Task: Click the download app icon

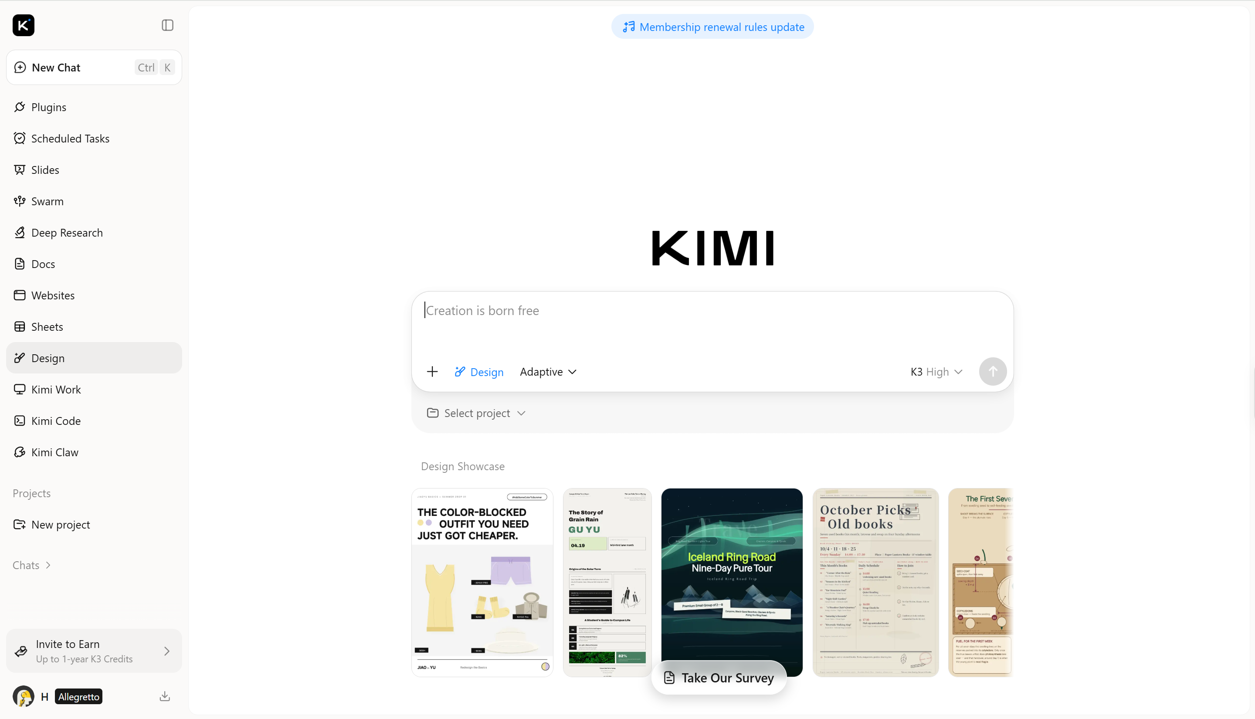Action: coord(165,696)
